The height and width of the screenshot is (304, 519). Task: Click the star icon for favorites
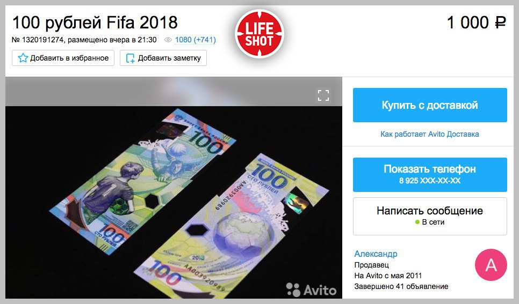pos(23,58)
